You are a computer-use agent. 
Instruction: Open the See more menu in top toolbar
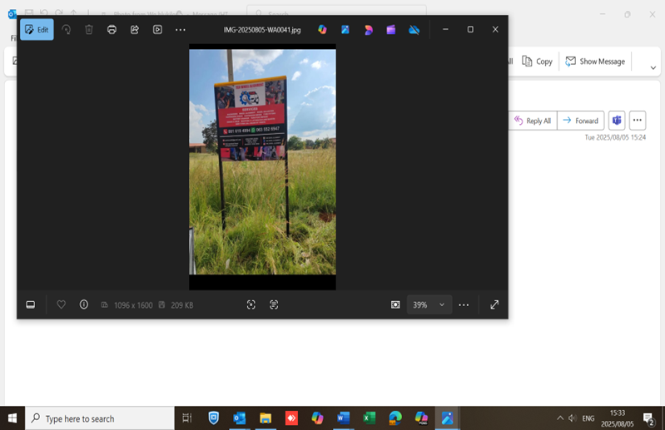[x=181, y=30]
